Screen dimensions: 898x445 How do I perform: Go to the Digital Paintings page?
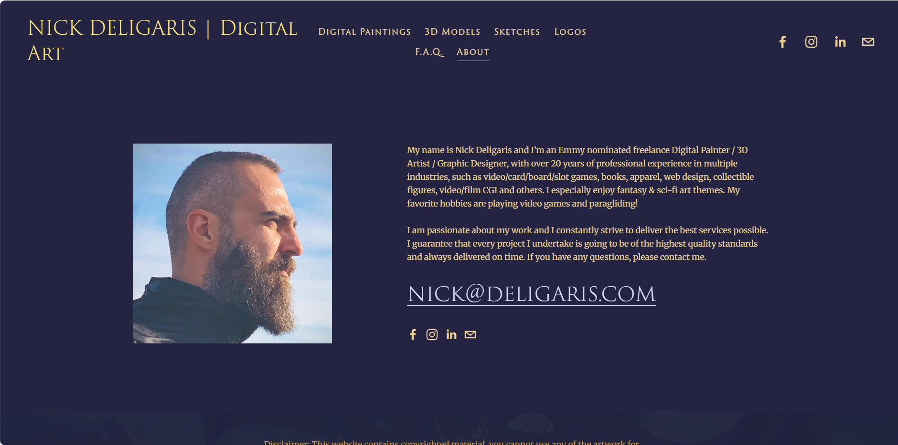click(x=364, y=32)
